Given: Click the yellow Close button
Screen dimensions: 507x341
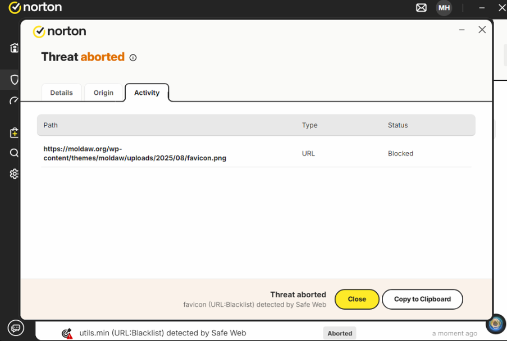Looking at the screenshot, I should [x=357, y=299].
